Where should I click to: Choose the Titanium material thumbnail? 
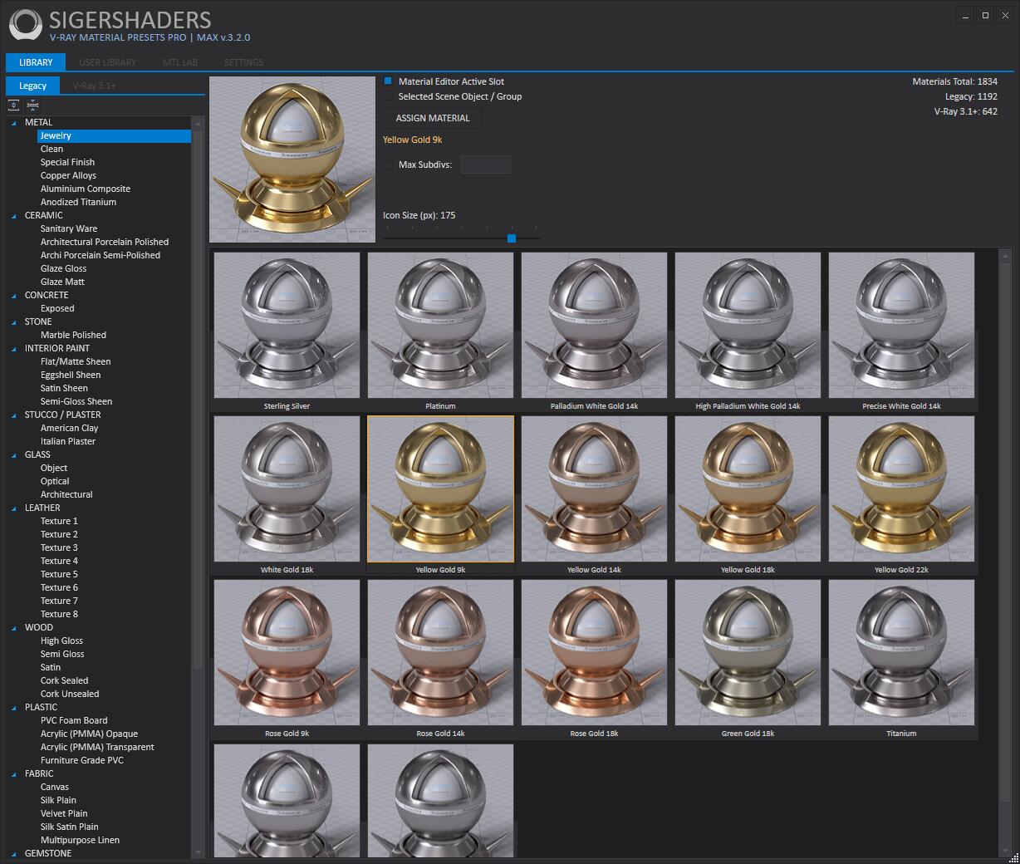tap(901, 653)
